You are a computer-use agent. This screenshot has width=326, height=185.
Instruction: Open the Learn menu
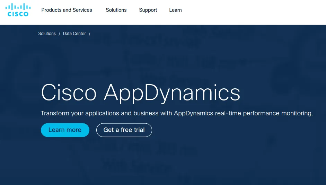175,10
